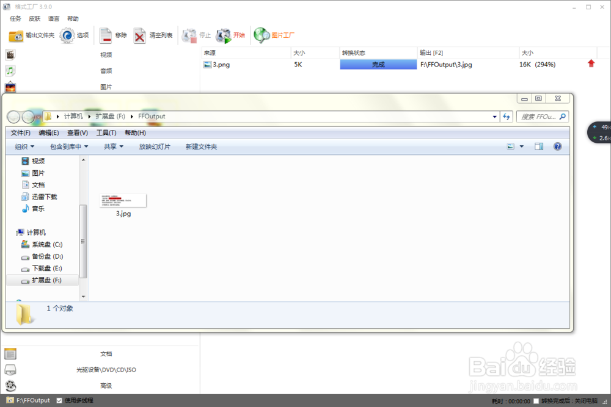Select the 光驱设备 DVD/CD/ISO icon

click(x=10, y=370)
